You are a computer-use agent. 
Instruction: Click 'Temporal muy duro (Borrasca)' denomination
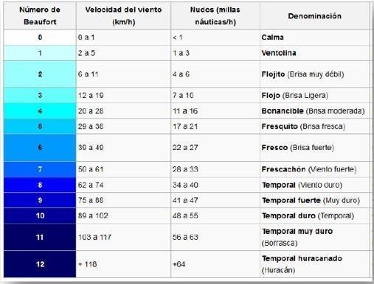point(297,237)
